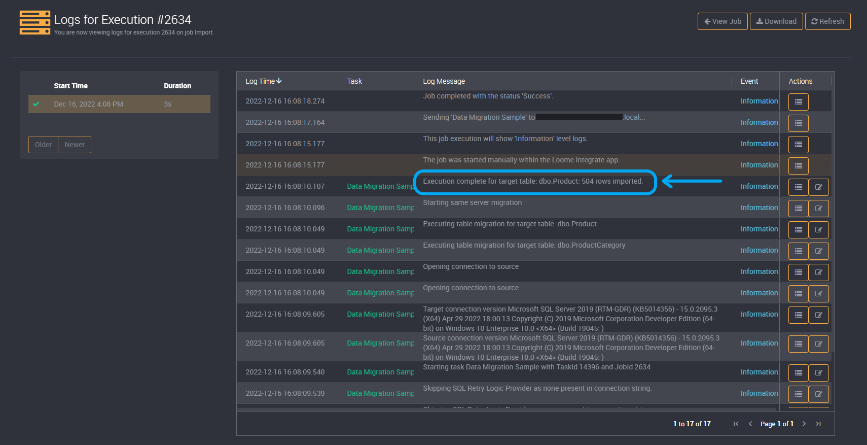
Task: Go to next page of logs
Action: click(804, 424)
